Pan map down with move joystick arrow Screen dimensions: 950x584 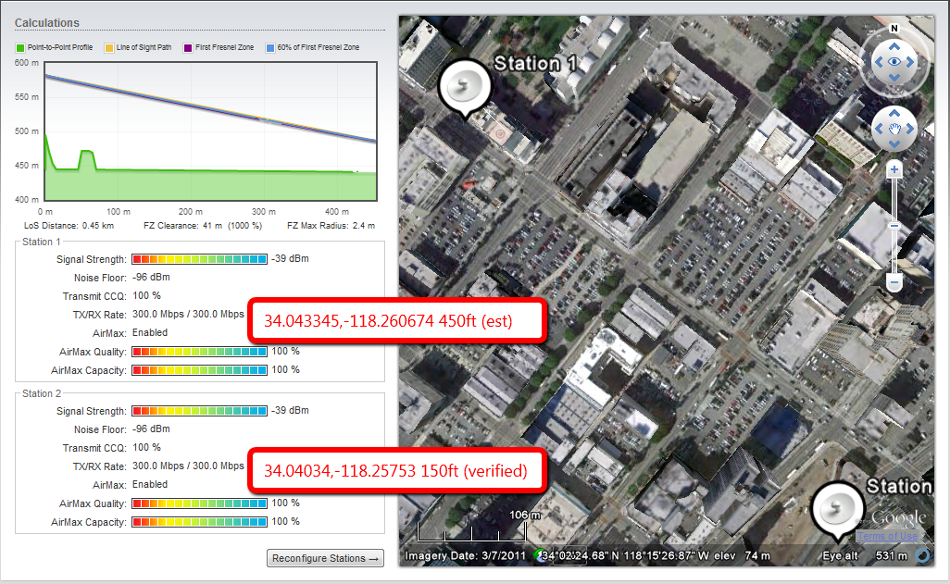[894, 145]
